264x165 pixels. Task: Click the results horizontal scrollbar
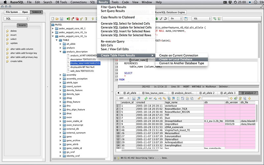pyautogui.click(x=140, y=150)
